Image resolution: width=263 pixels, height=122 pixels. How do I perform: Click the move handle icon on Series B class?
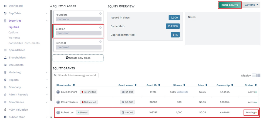[100, 42]
